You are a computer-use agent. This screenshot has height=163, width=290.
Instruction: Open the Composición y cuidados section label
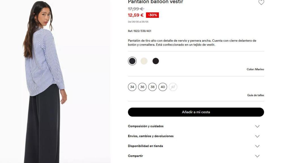146,126
